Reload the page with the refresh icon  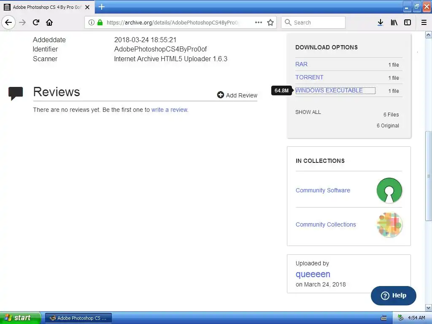[36, 22]
